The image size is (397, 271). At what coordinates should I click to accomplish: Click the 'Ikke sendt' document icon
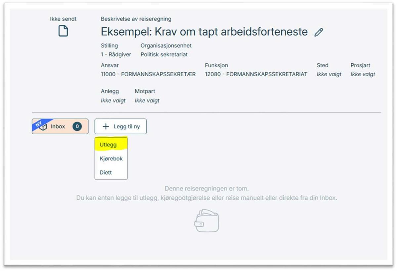tap(63, 31)
